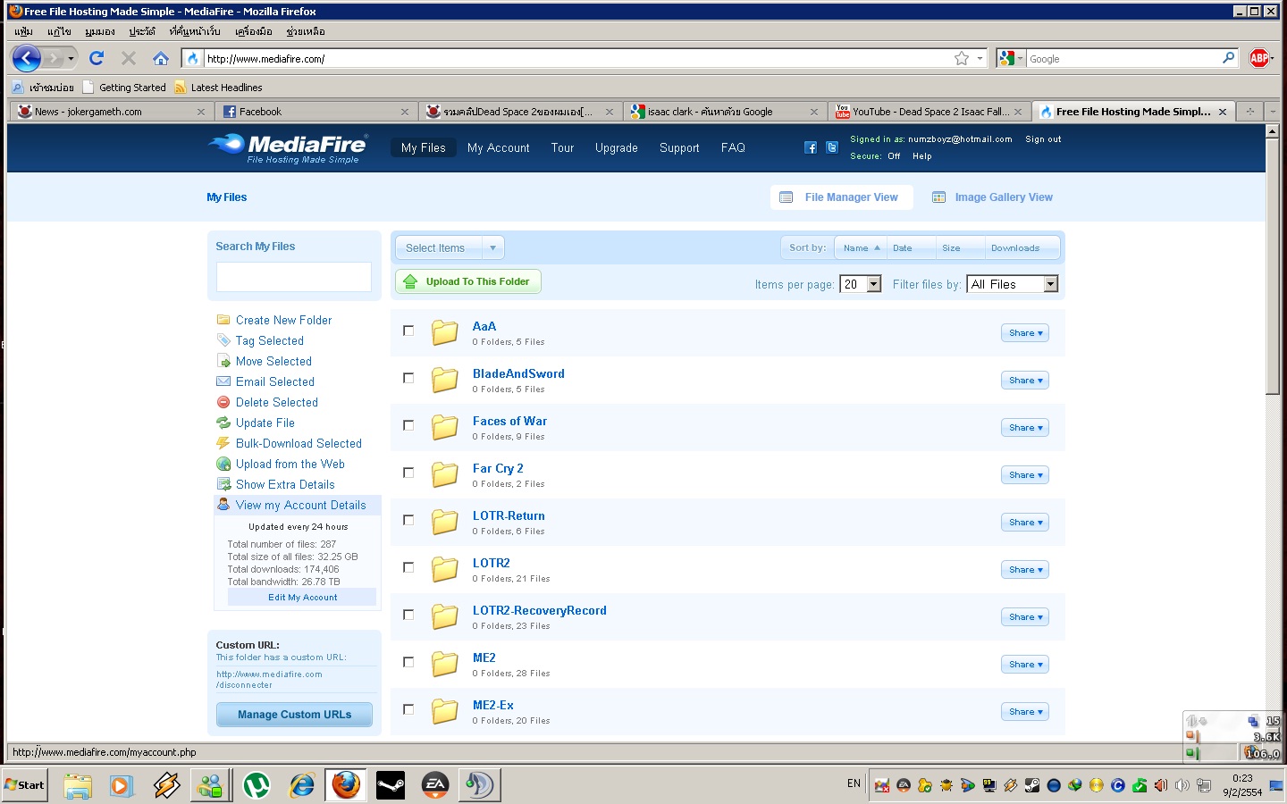The image size is (1287, 804).
Task: Open the AaA folder icon
Action: coord(445,332)
